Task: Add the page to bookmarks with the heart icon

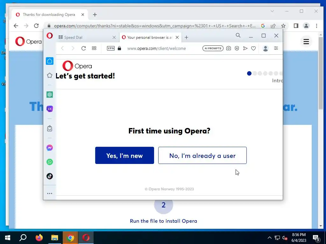Action: (x=253, y=48)
